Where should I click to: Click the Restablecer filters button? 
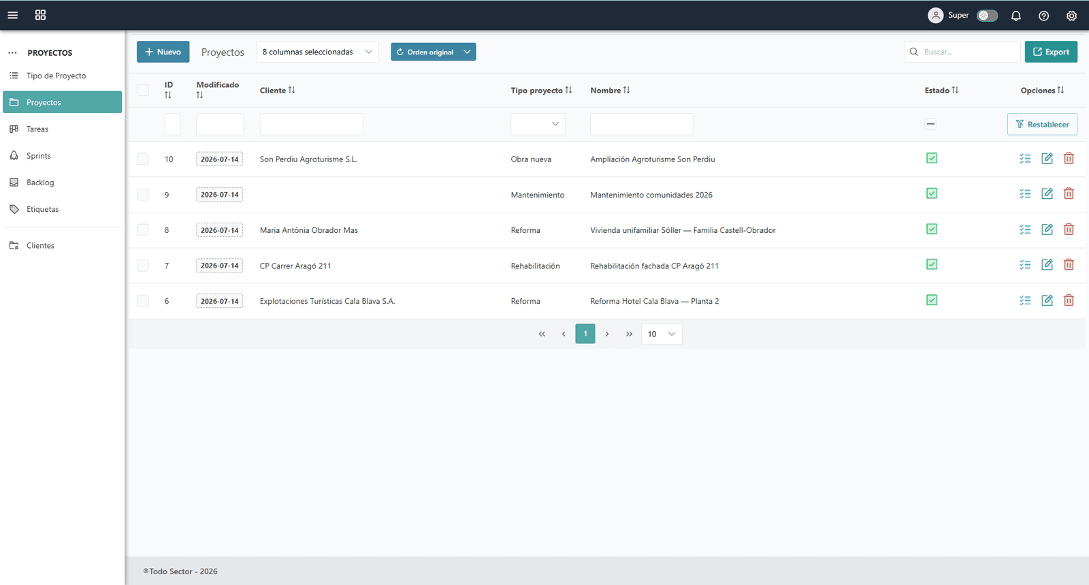pos(1042,124)
